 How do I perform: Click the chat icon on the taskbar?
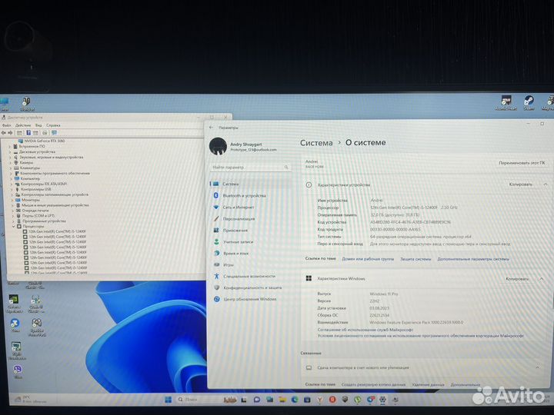coord(257,400)
